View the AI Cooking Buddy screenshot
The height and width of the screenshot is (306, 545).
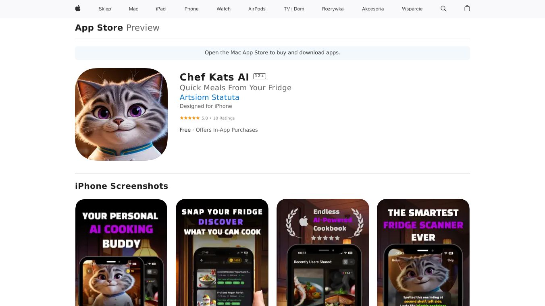pyautogui.click(x=121, y=252)
